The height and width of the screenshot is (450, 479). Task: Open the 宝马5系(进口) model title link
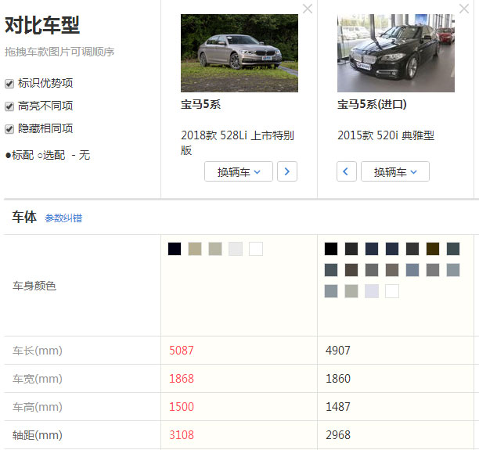[x=372, y=105]
